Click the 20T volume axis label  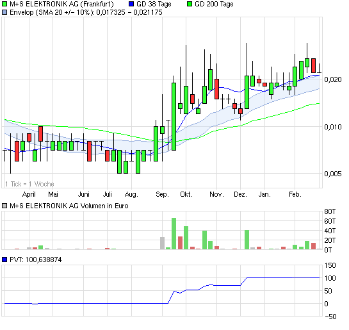point(330,240)
